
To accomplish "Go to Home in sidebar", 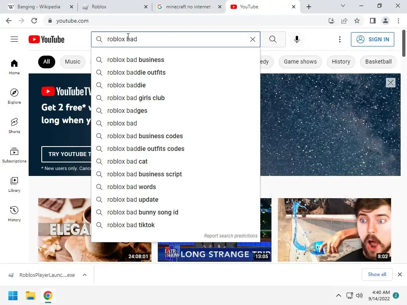I will pos(14,67).
